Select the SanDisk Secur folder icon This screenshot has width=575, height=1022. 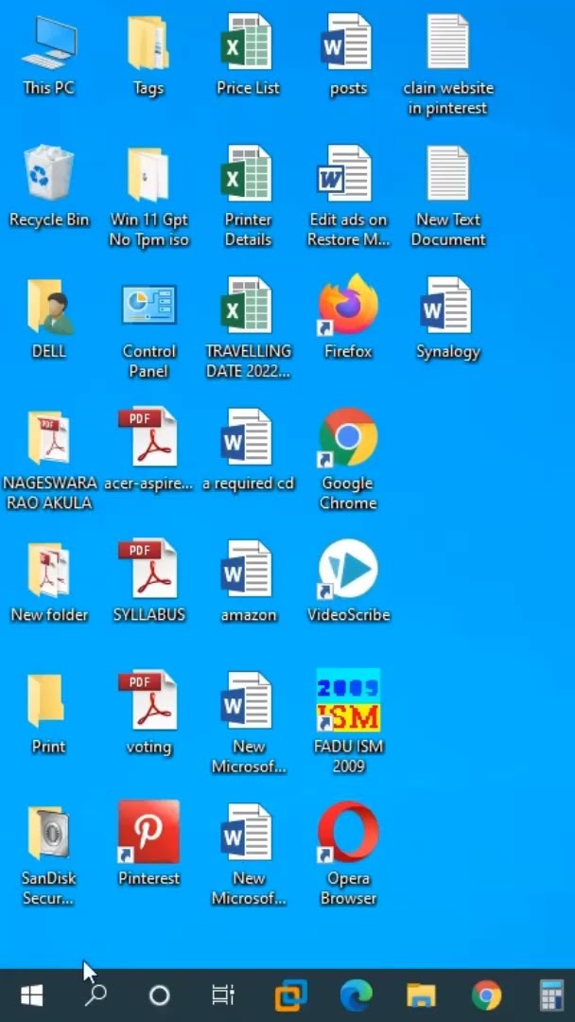coord(49,833)
